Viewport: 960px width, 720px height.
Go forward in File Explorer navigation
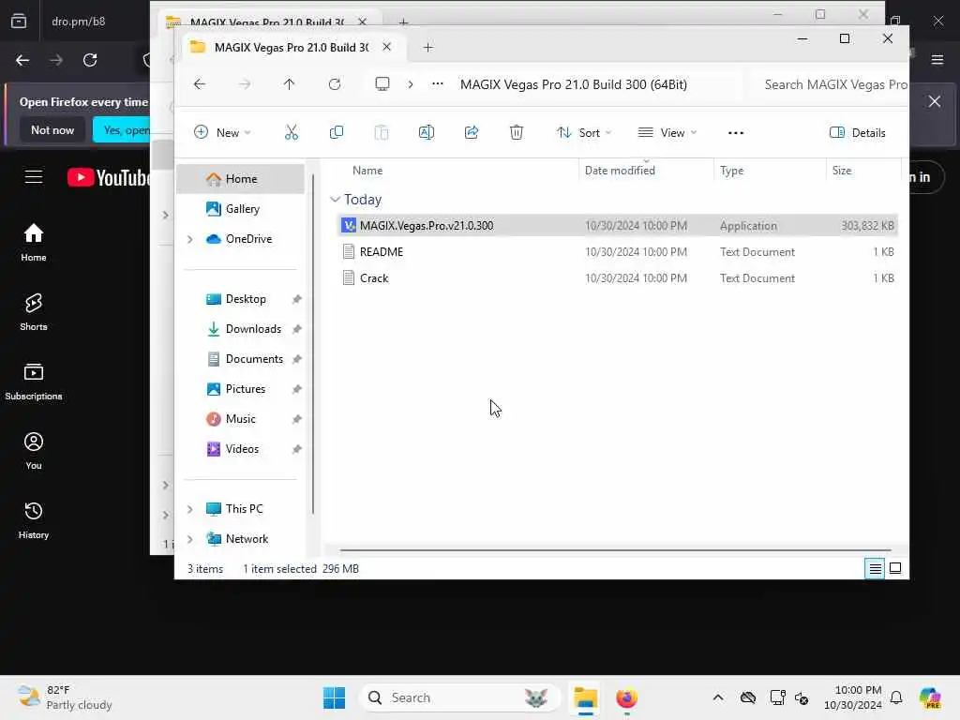click(245, 84)
